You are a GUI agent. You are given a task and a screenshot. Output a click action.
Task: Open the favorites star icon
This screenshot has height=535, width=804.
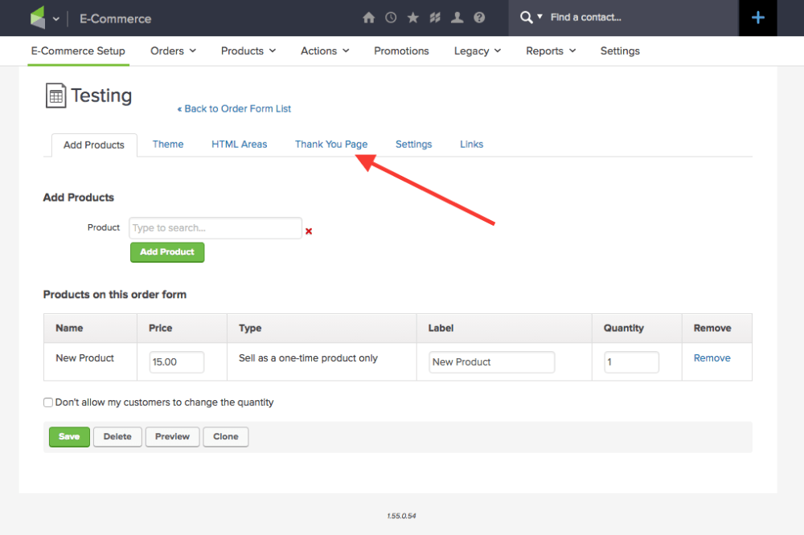412,18
